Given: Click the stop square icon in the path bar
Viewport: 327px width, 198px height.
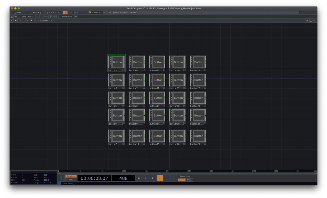Looking at the screenshot, I should 15,21.
